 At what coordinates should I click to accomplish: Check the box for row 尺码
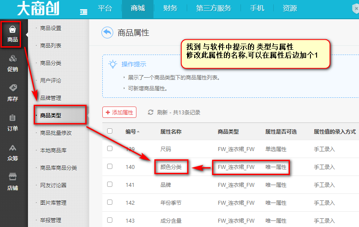click(x=110, y=148)
